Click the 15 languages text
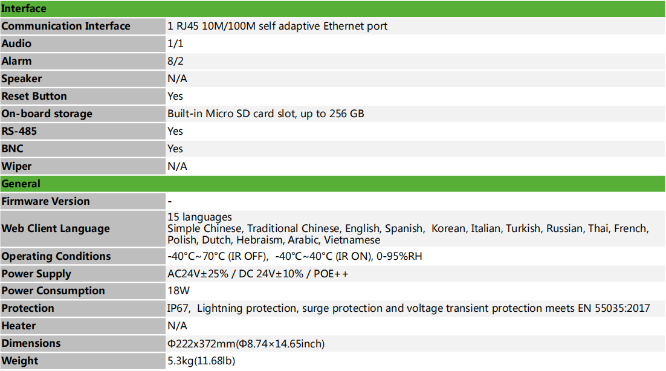Screen dimensions: 666x371 pyautogui.click(x=199, y=217)
